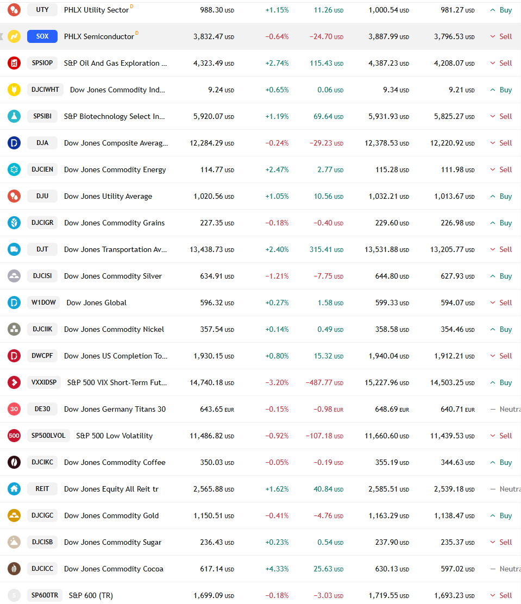Click the DWCPF red logo icon
This screenshot has height=604, width=521.
tap(14, 355)
